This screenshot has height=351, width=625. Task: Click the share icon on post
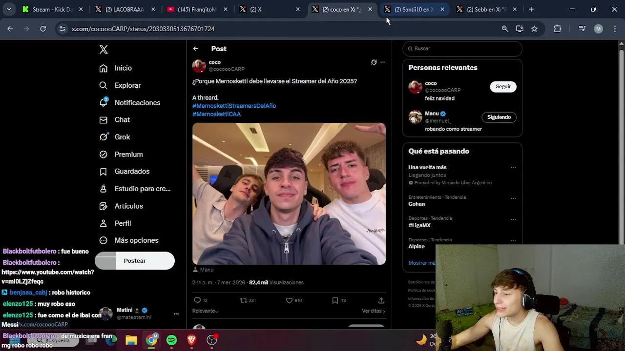[x=381, y=300]
